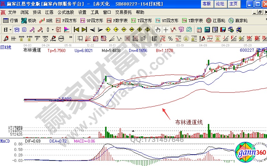Image resolution: width=267 pixels, height=166 pixels.
Task: Expand the candlestick style dropdown arrow
Action: coord(53,30)
